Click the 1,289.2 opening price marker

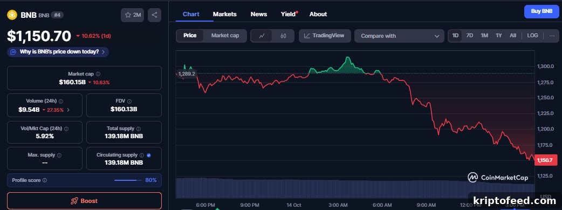coord(187,73)
